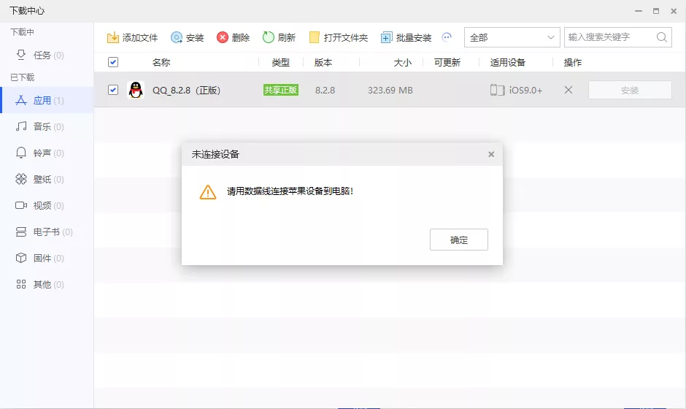
Task: Toggle the QQ_8.2.8 row checkbox
Action: coord(113,90)
